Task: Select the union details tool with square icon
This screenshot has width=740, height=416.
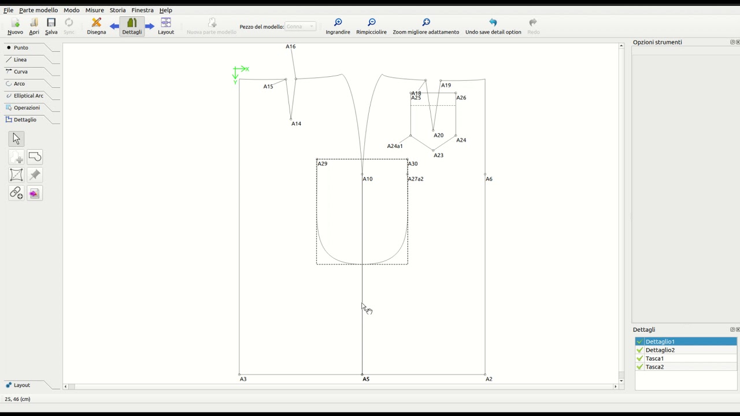Action: [x=16, y=175]
